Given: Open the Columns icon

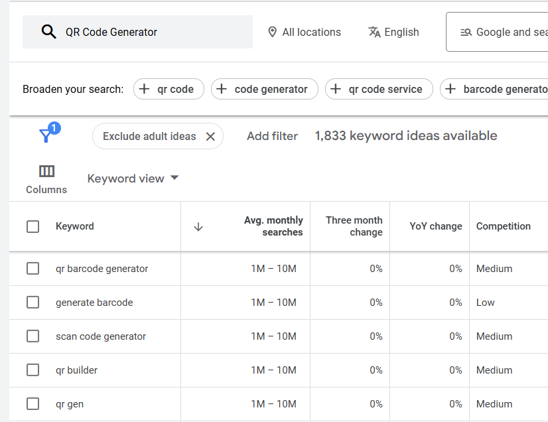Looking at the screenshot, I should (46, 171).
